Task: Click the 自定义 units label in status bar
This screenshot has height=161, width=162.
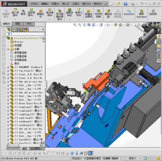Action: 133,158
